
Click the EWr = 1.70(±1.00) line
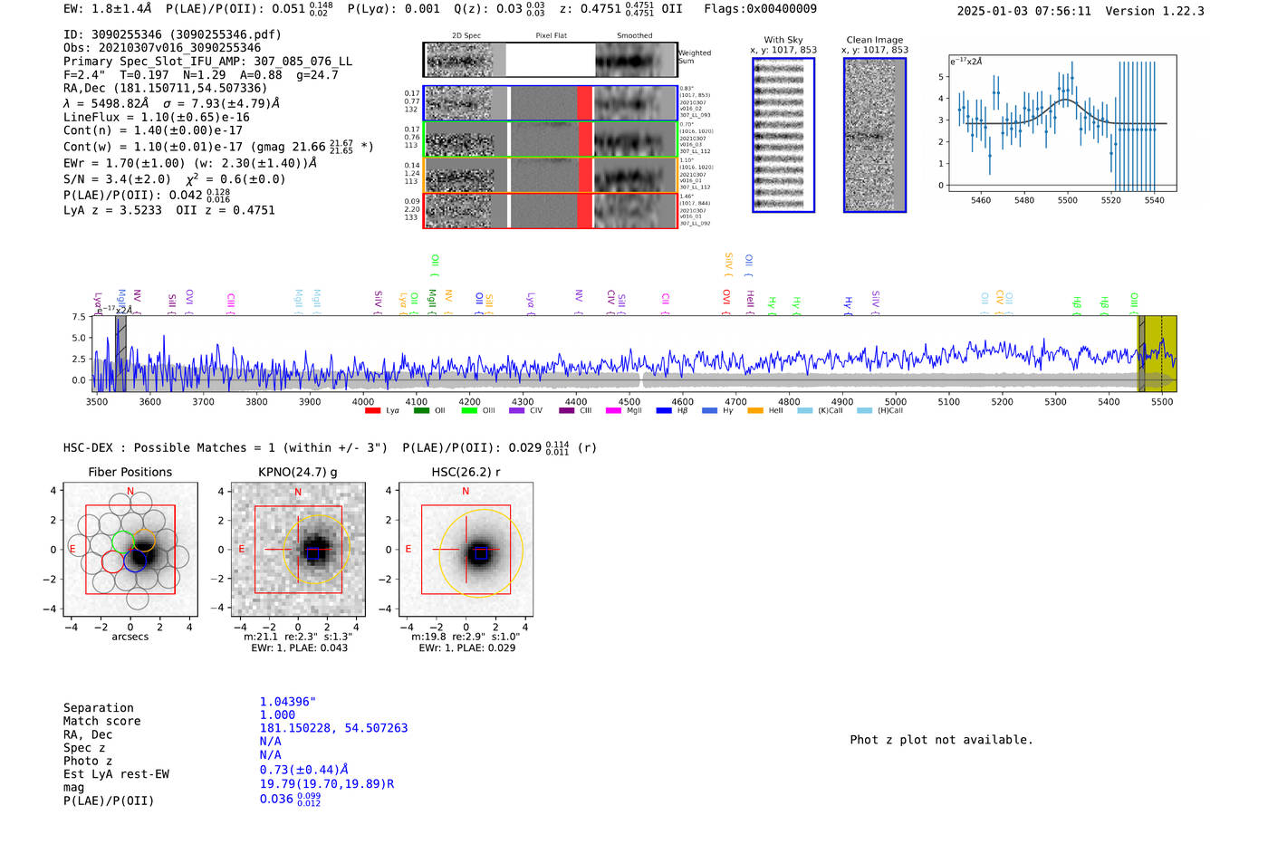[x=190, y=164]
